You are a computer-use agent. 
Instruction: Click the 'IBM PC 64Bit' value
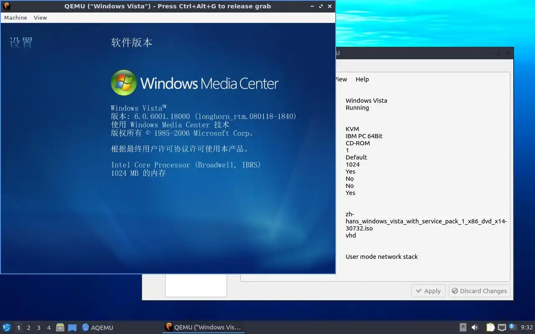coord(364,136)
